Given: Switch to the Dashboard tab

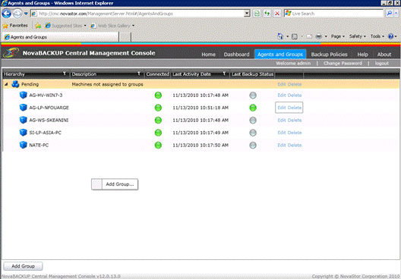Looking at the screenshot, I should coord(236,55).
